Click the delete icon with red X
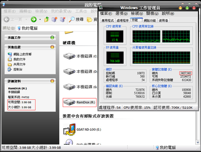Screen dimensions: 201x152 63,19
